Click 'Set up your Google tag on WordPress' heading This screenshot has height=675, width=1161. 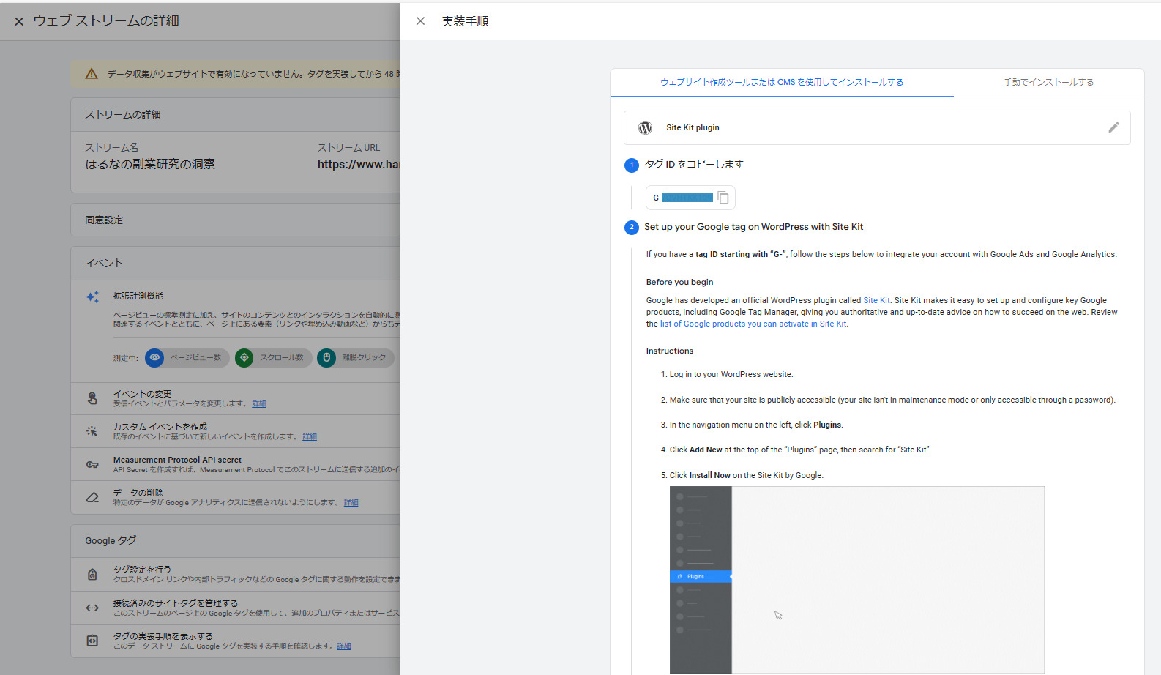753,227
